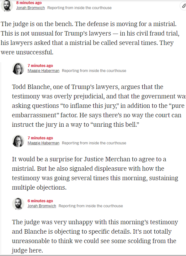Click paragraph starting 'It would be a surprise'
This screenshot has width=186, height=256.
95,173
